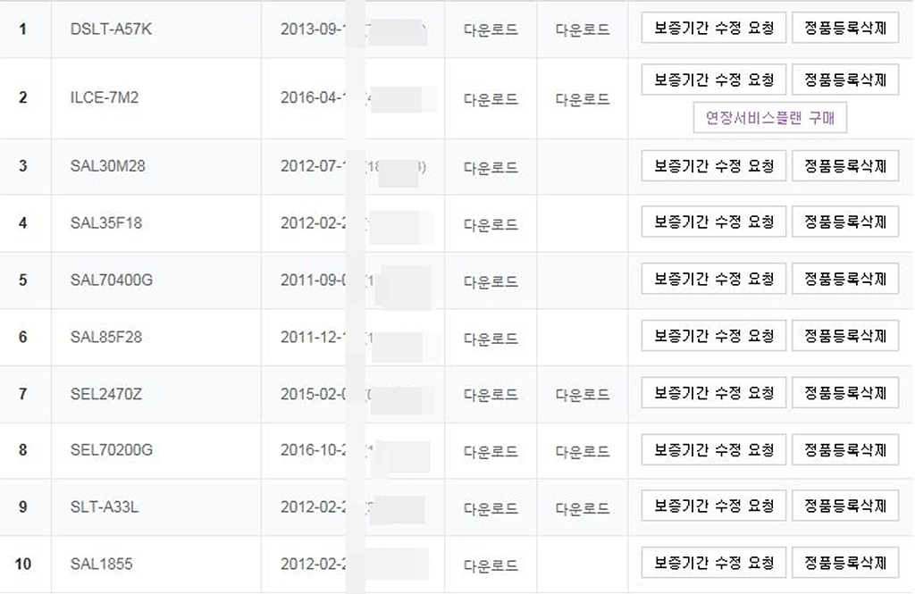Image resolution: width=915 pixels, height=594 pixels.
Task: Download the file for SAL70400G
Action: (x=491, y=282)
